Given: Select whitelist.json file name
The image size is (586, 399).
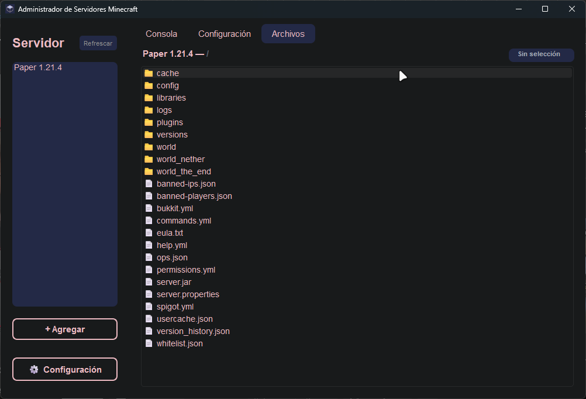Looking at the screenshot, I should pyautogui.click(x=180, y=343).
